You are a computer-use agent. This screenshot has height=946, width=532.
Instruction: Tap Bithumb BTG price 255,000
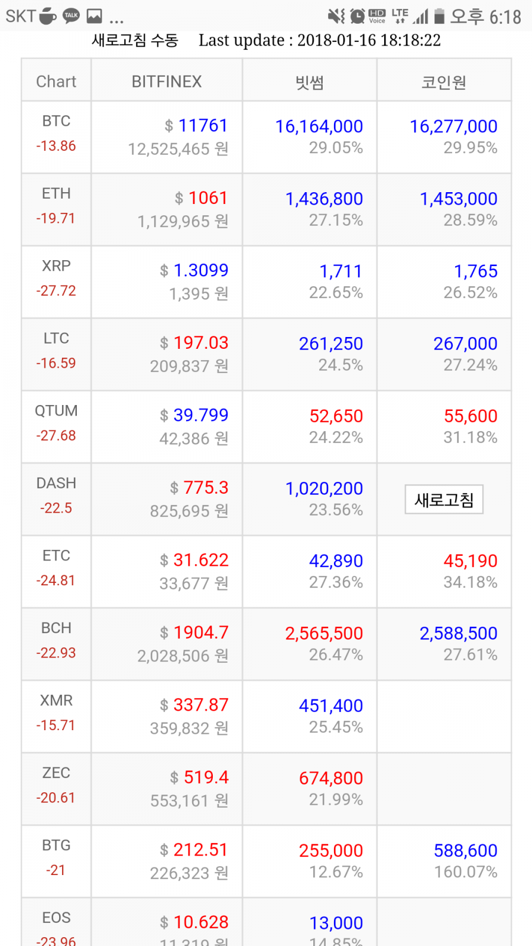pyautogui.click(x=331, y=850)
